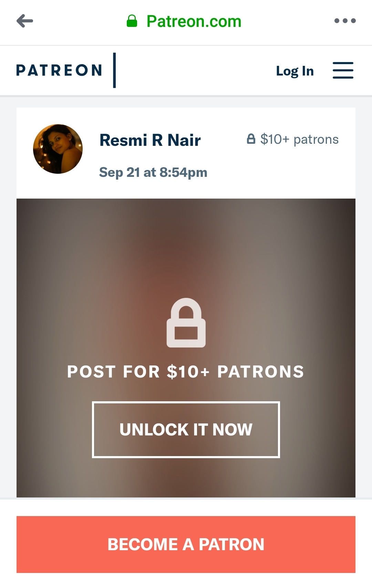Open Resmi R Nair's profile avatar

point(58,149)
